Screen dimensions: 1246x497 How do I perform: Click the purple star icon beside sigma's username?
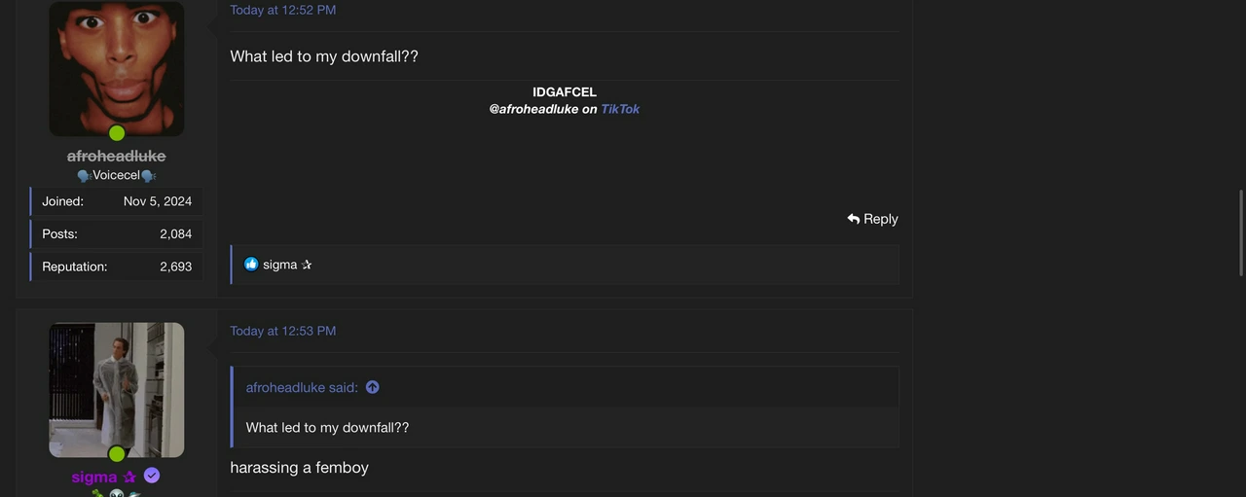(x=129, y=477)
